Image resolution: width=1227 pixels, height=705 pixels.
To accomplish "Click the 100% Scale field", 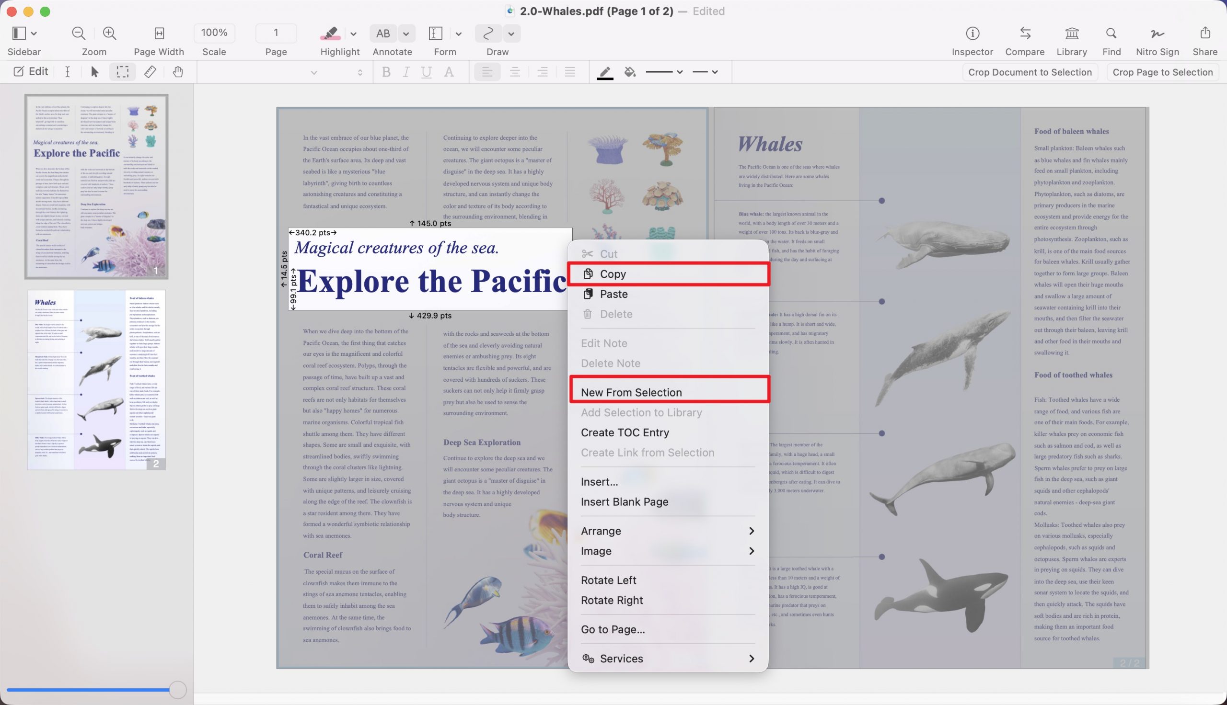I will click(214, 33).
